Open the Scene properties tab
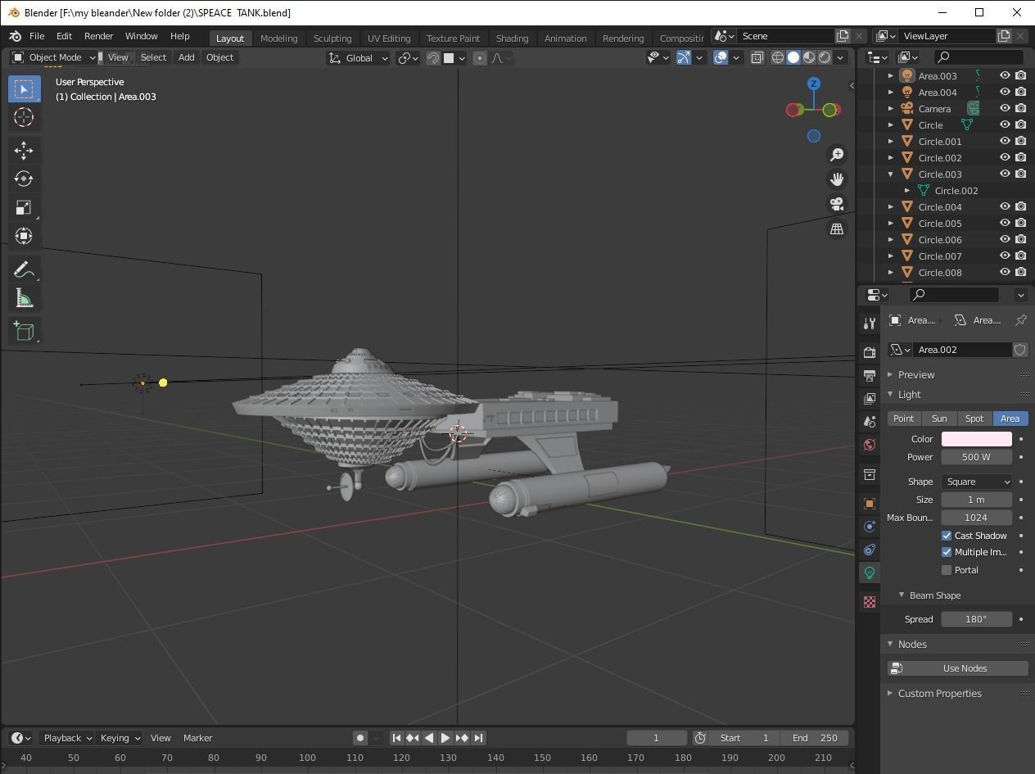Viewport: 1035px width, 774px height. 870,421
